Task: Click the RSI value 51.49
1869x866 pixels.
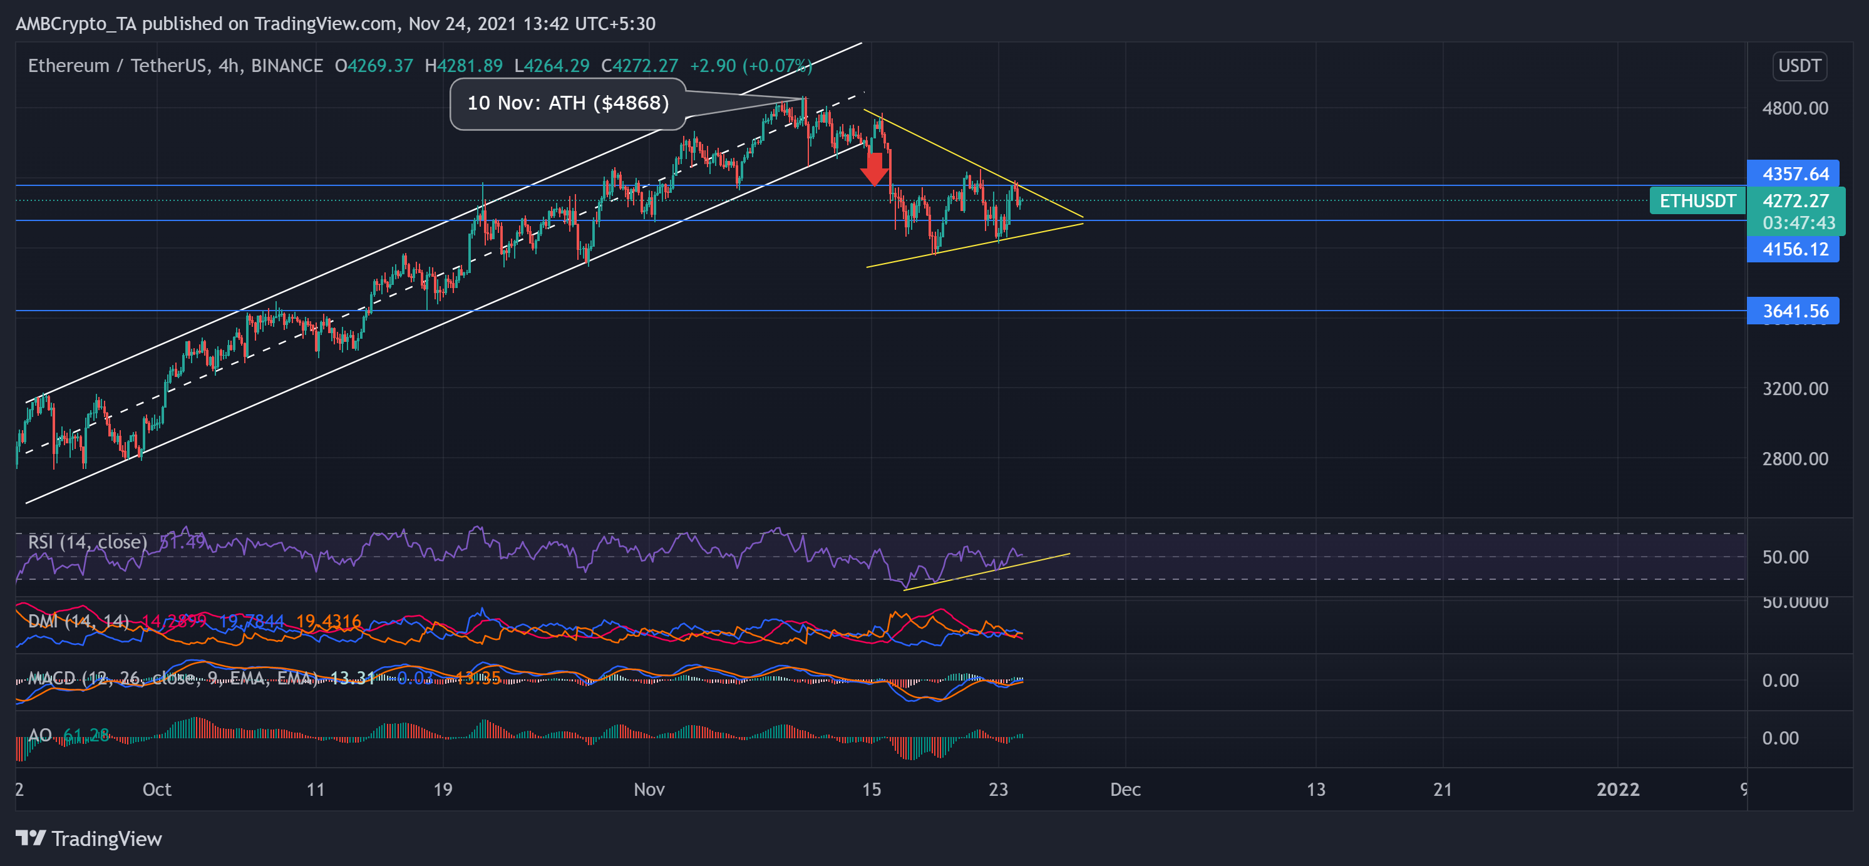Action: click(182, 542)
